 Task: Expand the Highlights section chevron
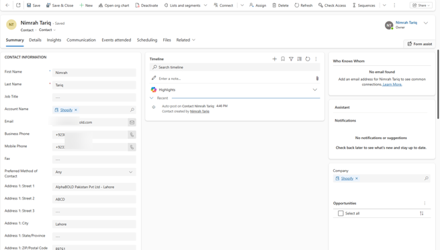pyautogui.click(x=315, y=90)
